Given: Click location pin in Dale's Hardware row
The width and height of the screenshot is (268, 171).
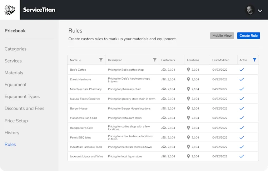Looking at the screenshot, I should (x=188, y=79).
